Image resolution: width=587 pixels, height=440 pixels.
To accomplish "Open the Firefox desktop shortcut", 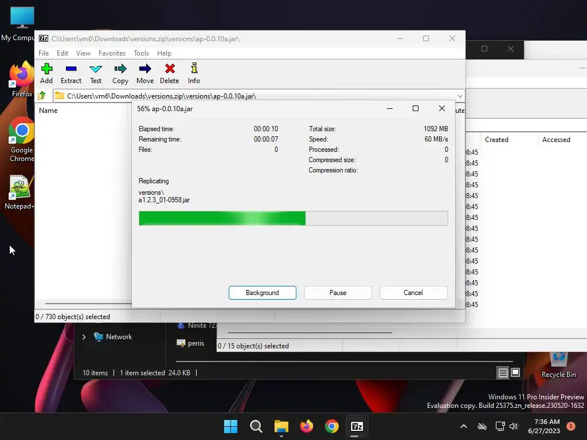I will click(22, 79).
